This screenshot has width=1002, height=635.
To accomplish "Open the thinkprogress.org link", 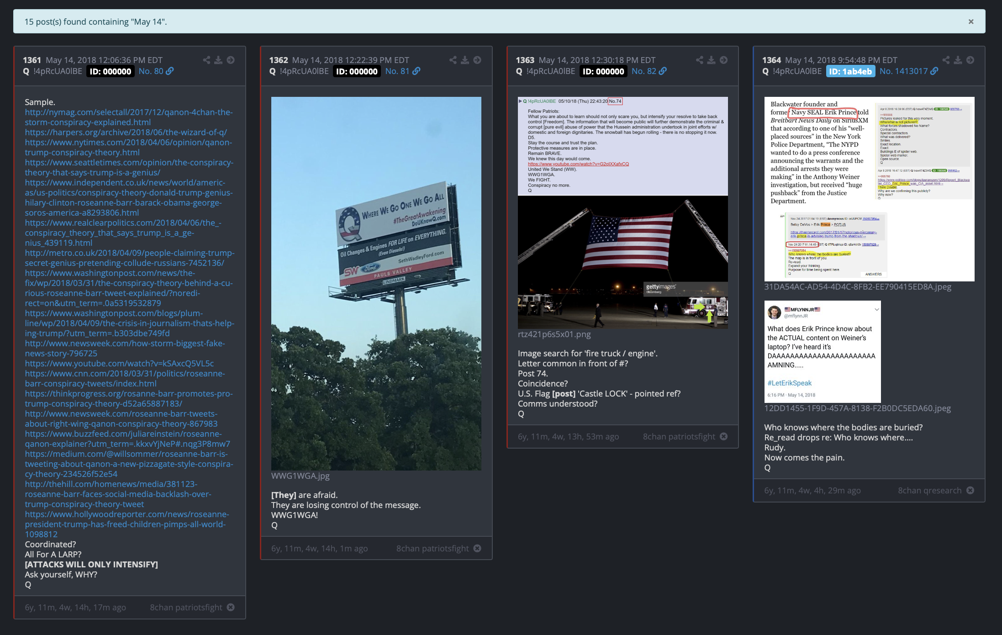I will (x=129, y=399).
